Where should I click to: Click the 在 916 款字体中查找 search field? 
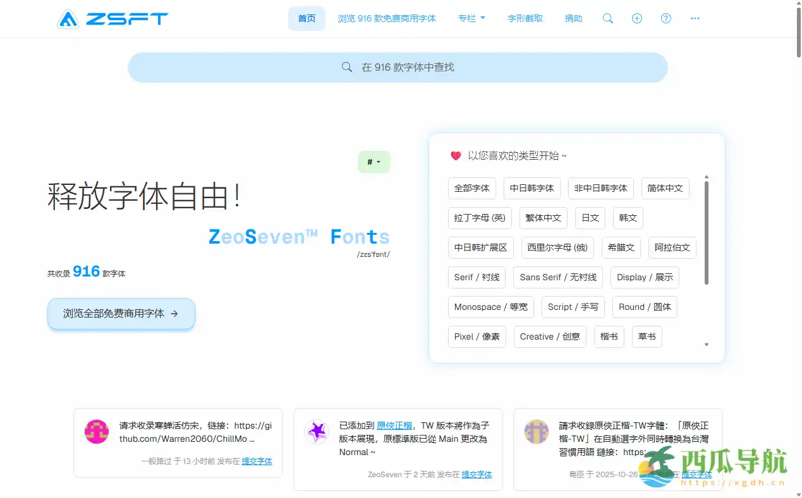point(398,67)
